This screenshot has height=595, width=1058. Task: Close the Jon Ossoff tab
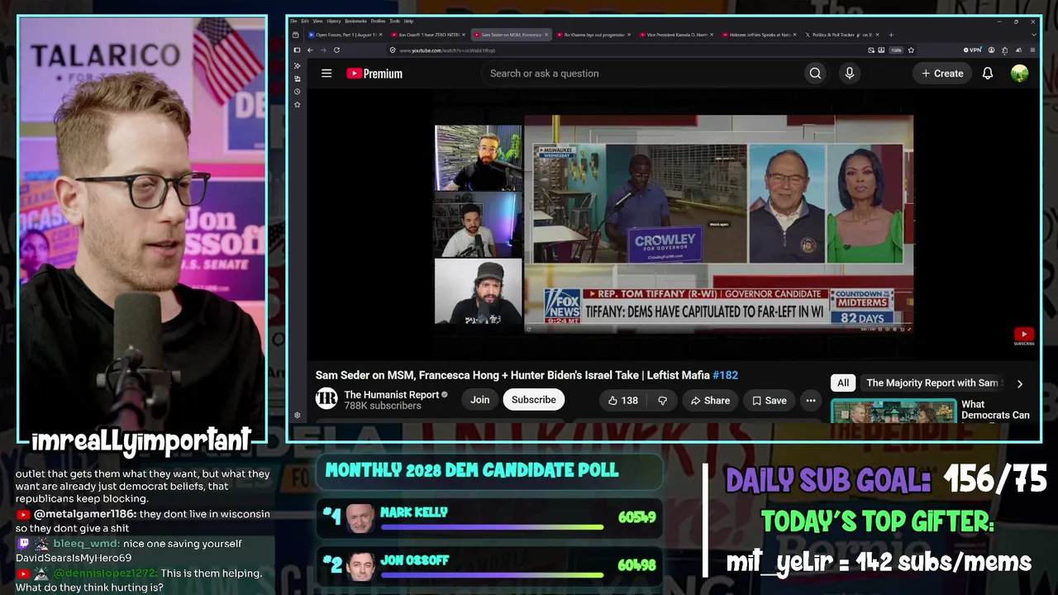(464, 35)
